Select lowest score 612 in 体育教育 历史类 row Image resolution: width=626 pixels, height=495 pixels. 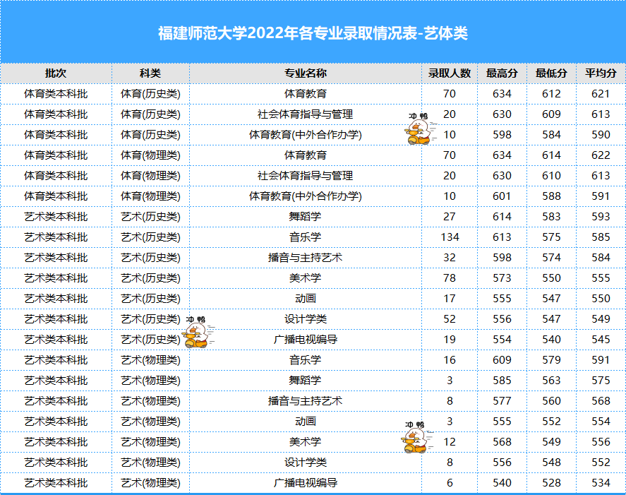click(x=551, y=94)
